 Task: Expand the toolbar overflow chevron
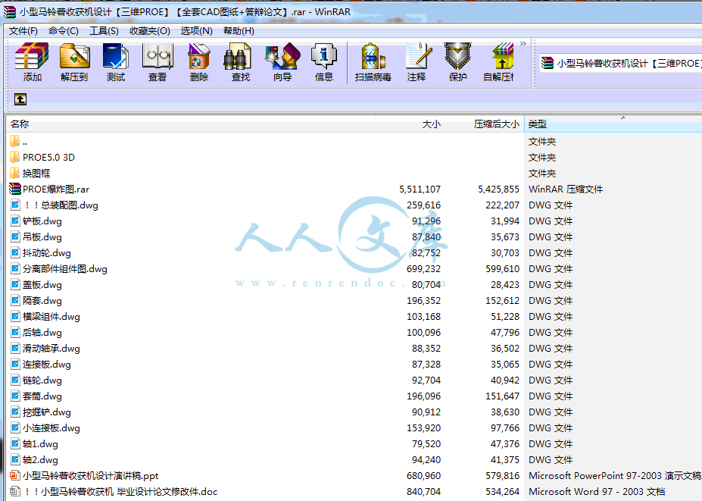click(x=523, y=43)
